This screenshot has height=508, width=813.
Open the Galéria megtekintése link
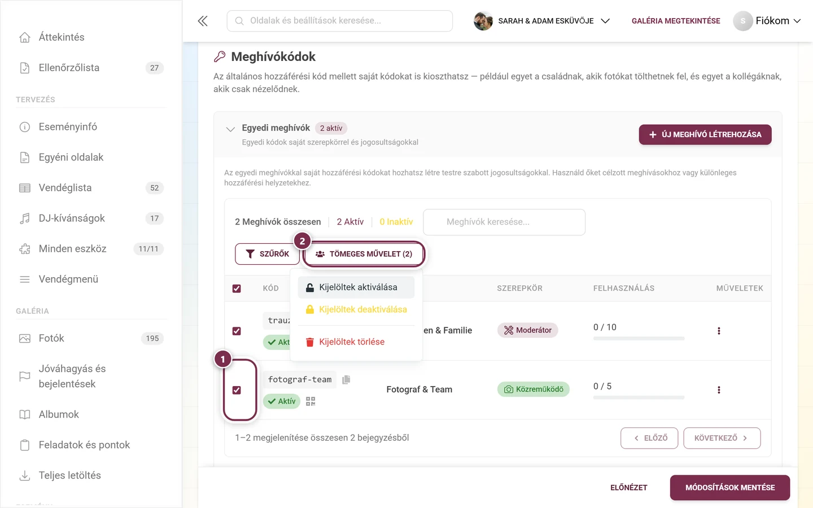[676, 21]
